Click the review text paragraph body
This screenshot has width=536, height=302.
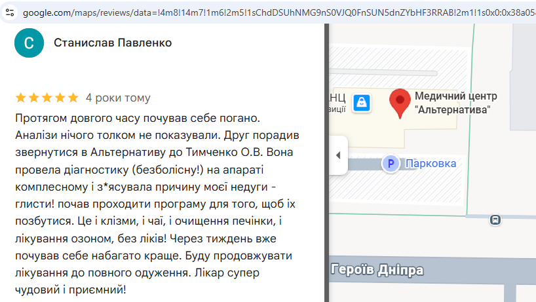(157, 204)
